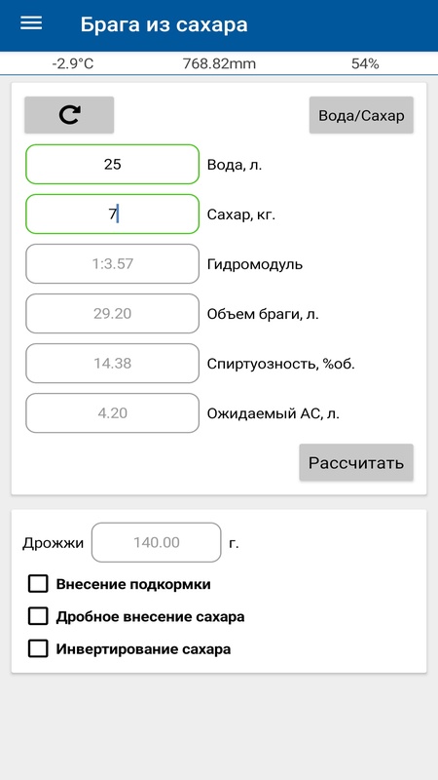The height and width of the screenshot is (780, 438).
Task: Select the Гидромодуль value field
Action: tap(112, 263)
